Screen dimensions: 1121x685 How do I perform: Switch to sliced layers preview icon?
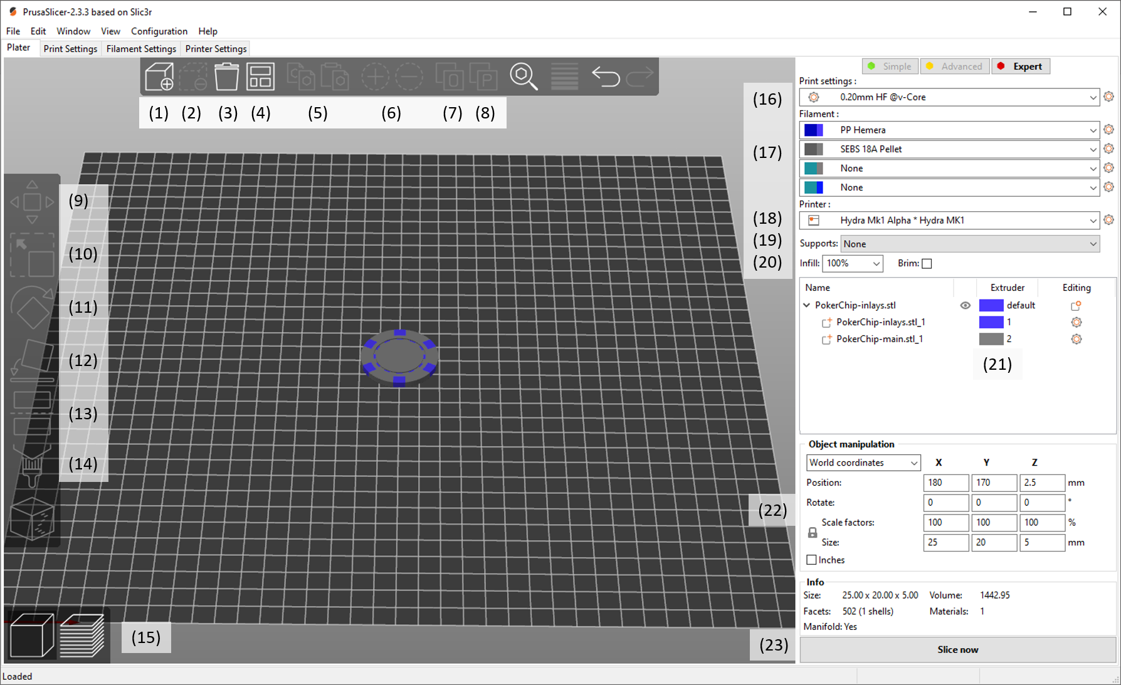[83, 635]
